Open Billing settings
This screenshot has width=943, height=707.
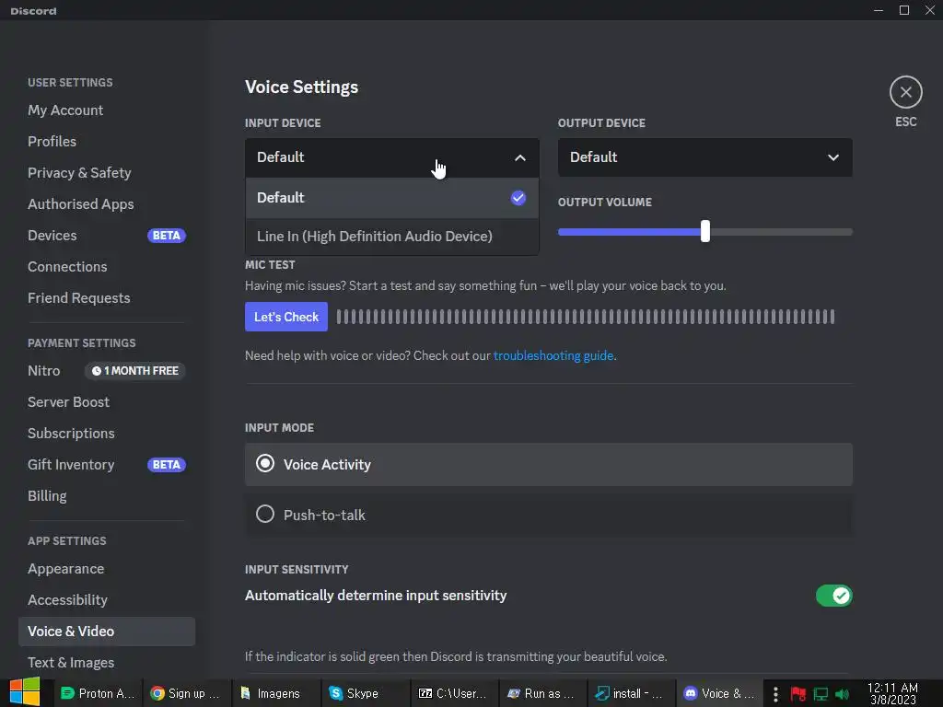pyautogui.click(x=47, y=496)
